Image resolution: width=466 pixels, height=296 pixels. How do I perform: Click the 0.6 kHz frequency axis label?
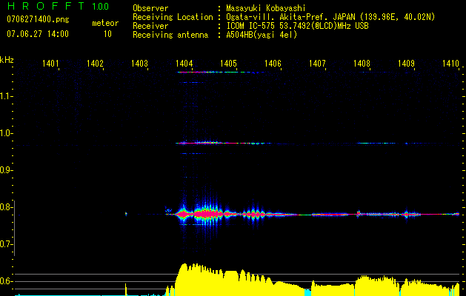click(x=6, y=281)
